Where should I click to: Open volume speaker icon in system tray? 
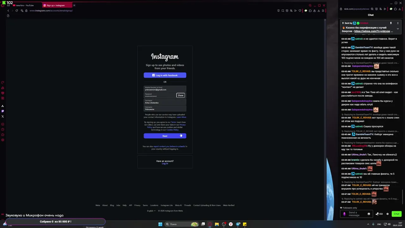point(389,224)
